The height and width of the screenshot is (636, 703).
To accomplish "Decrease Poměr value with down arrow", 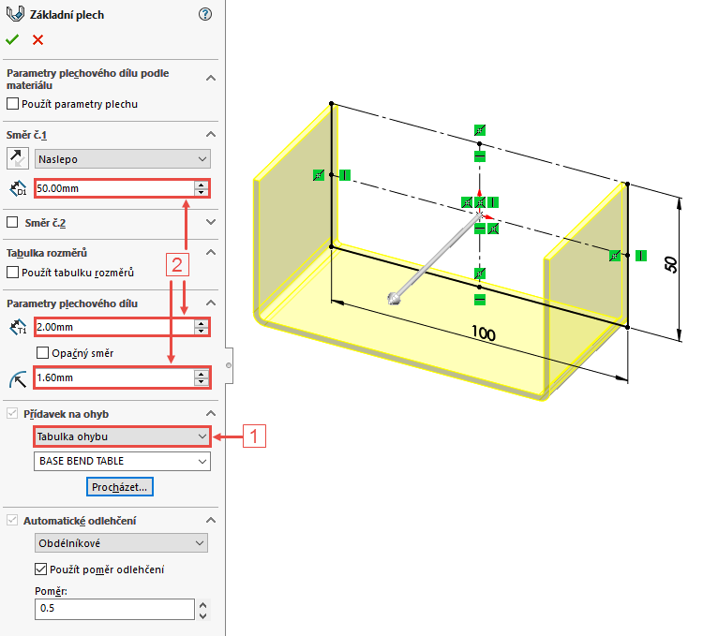I will tap(203, 615).
